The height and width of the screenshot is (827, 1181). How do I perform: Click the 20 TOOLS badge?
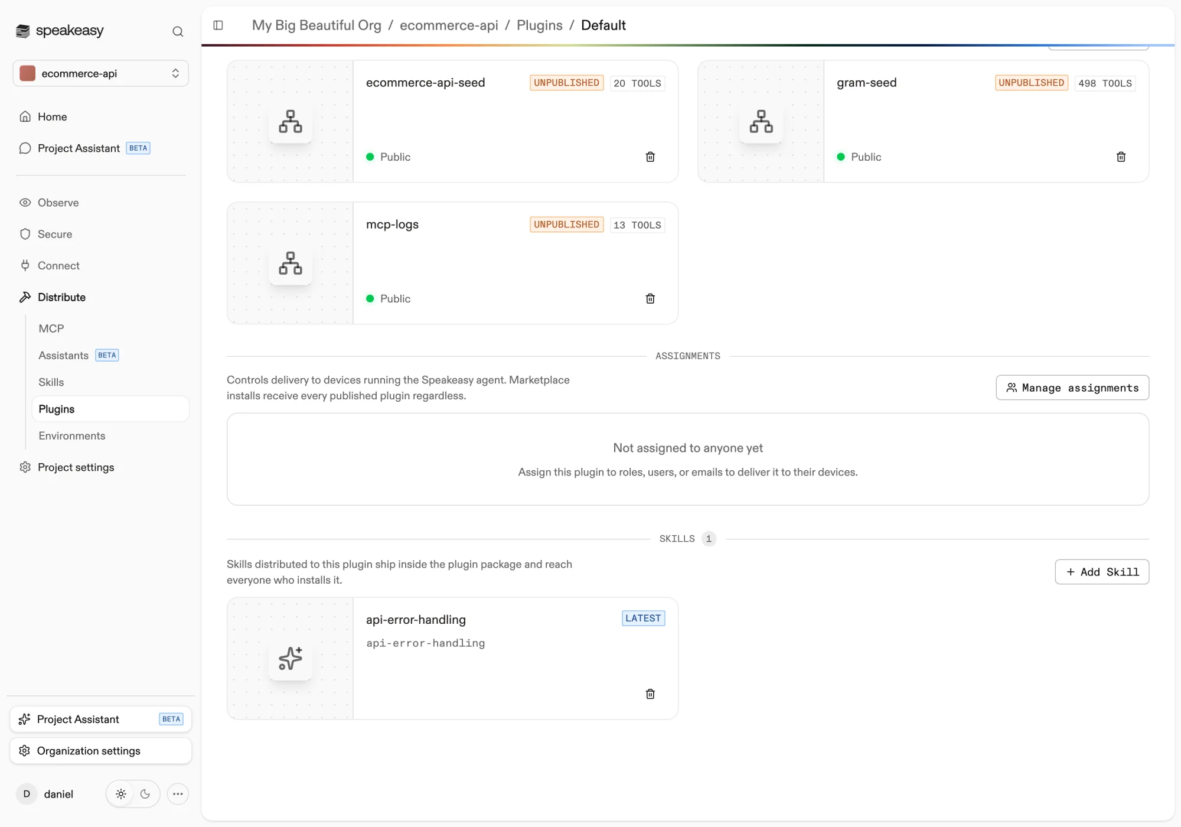point(637,83)
